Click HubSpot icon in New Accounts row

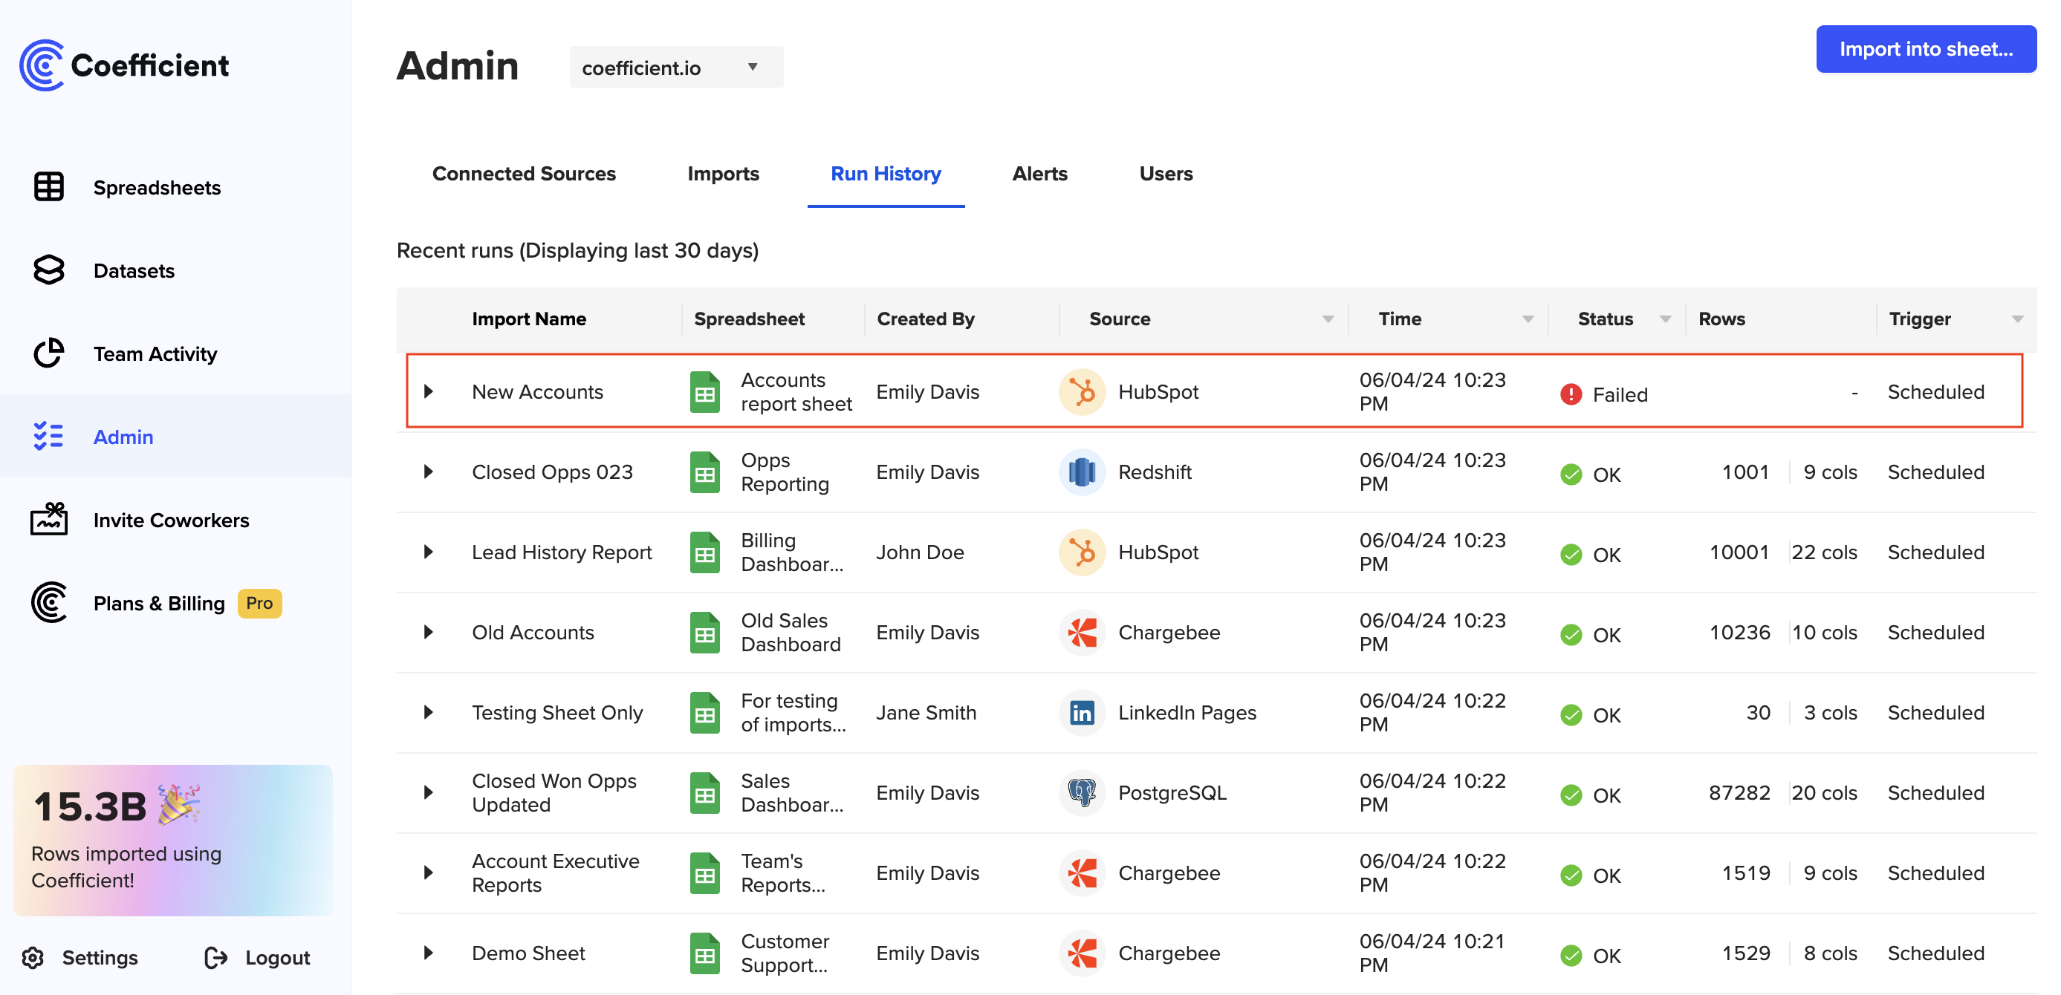pos(1082,392)
